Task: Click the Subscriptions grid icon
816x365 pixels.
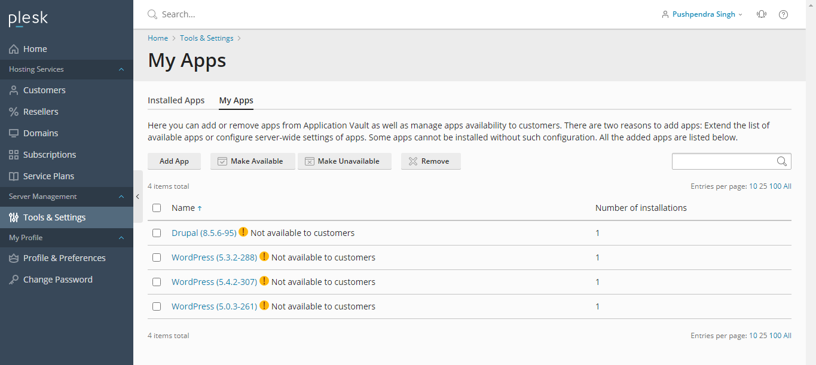Action: 14,155
